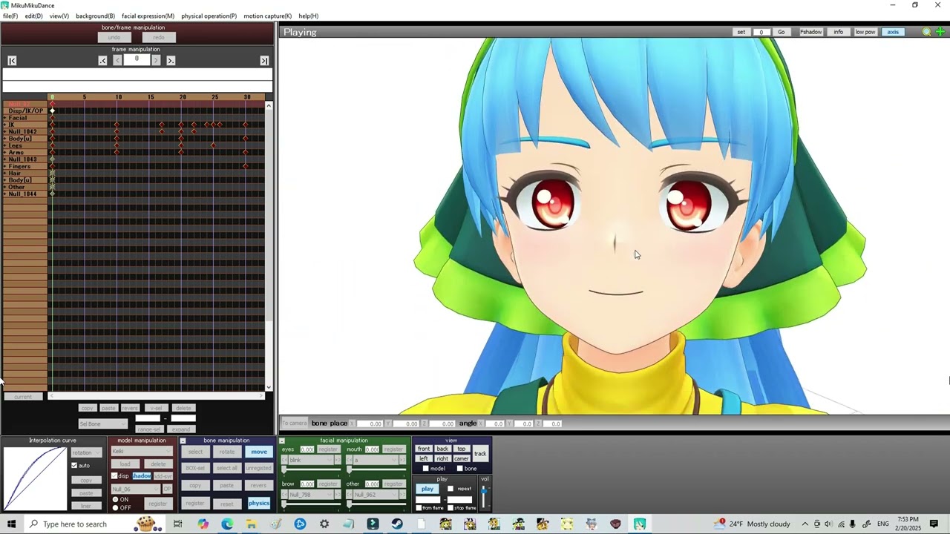Open Settings gear from the taskbar

[x=324, y=524]
